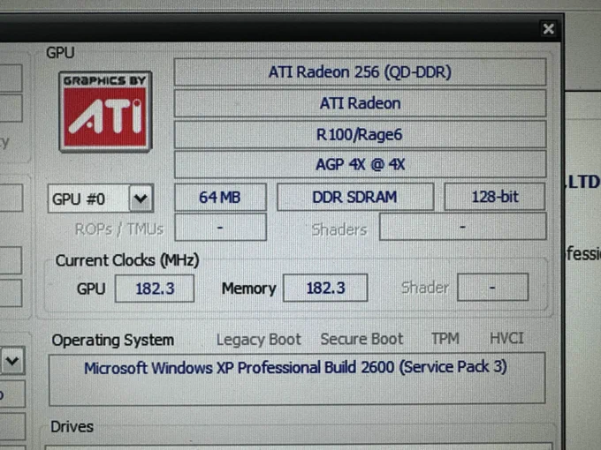601x450 pixels.
Task: Click the Drives section label
Action: pyautogui.click(x=72, y=427)
